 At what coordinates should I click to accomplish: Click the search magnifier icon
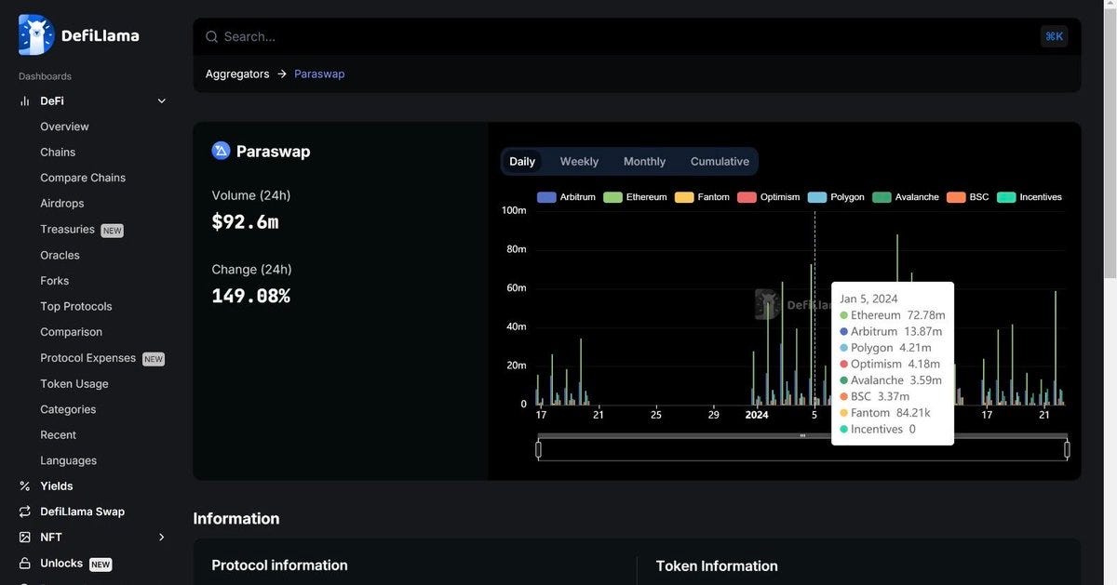point(212,36)
